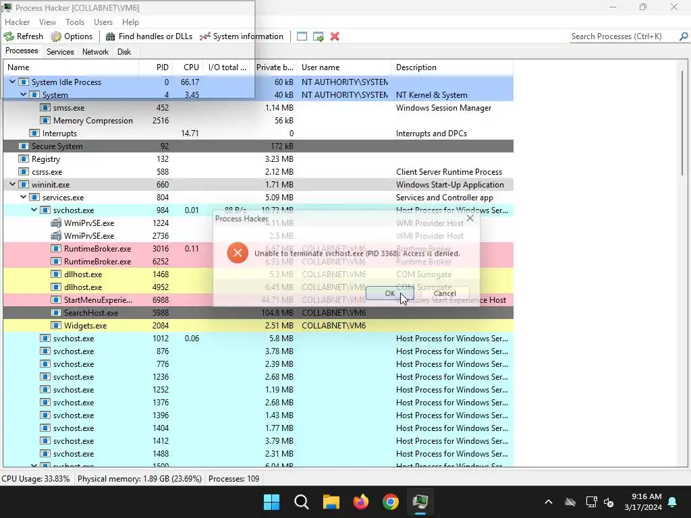Click the WmiPrvSE.exe PID 1224 icon
Screen dimensions: 691x518
56,223
